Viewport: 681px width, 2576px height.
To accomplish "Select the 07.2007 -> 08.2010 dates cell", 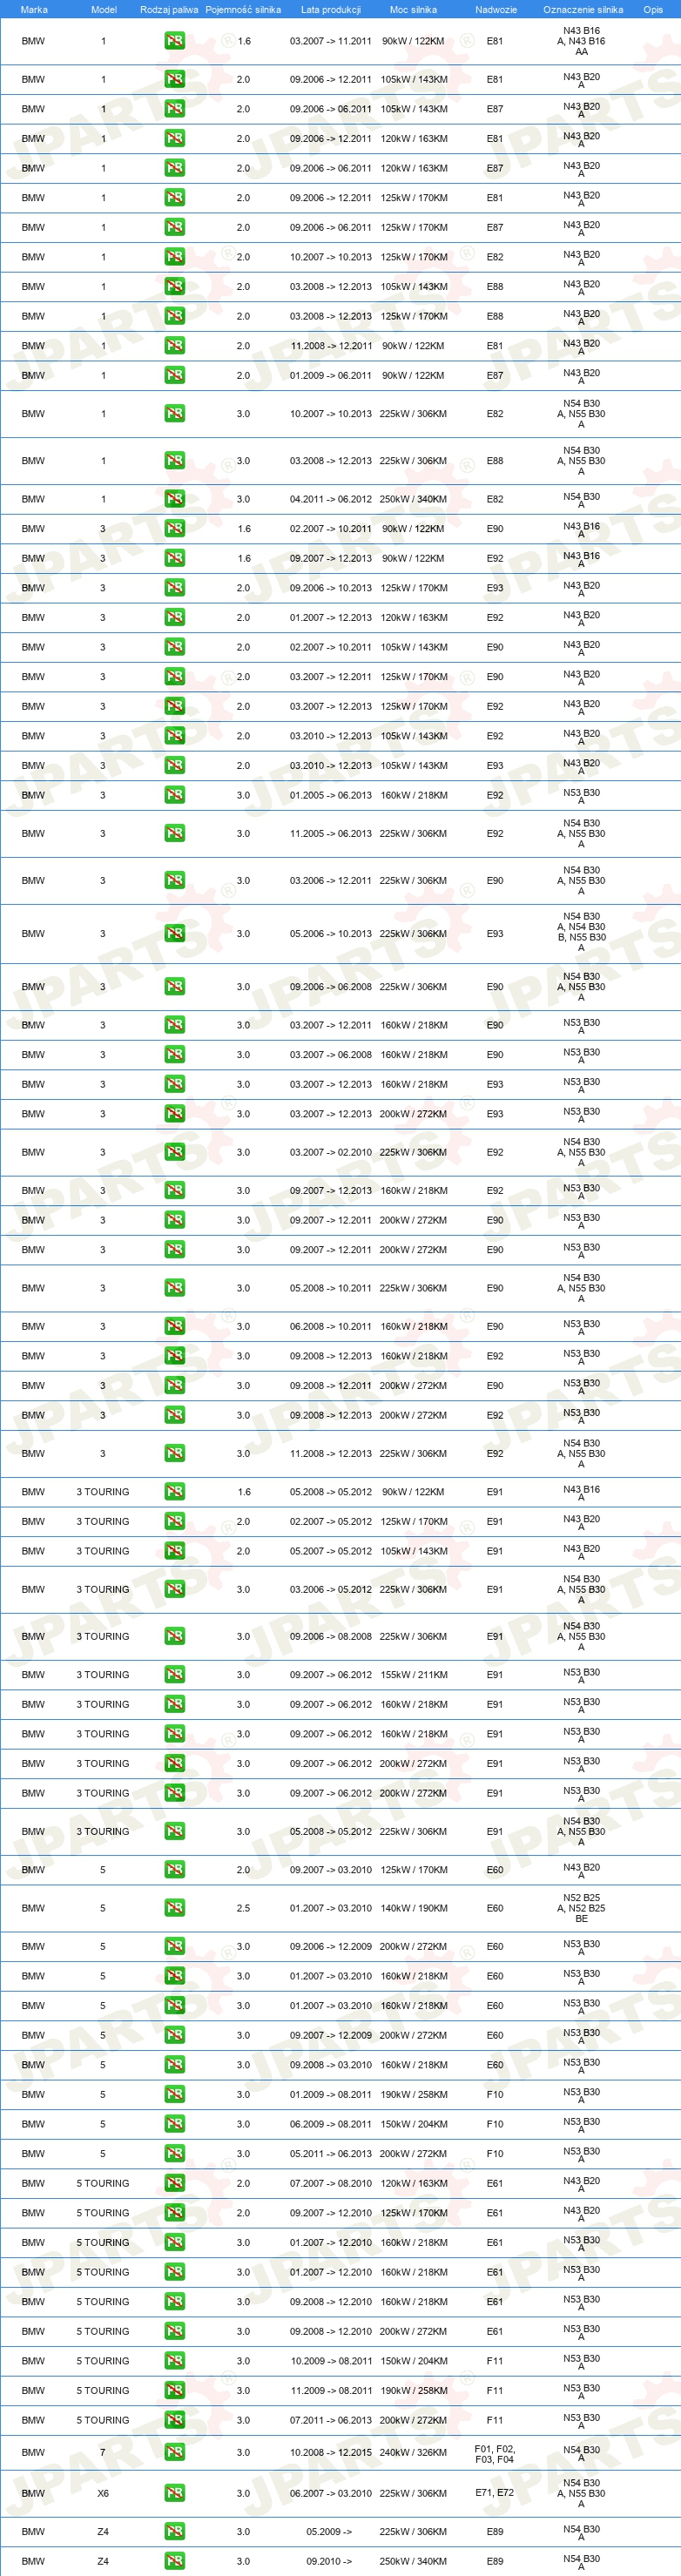I will (331, 2184).
